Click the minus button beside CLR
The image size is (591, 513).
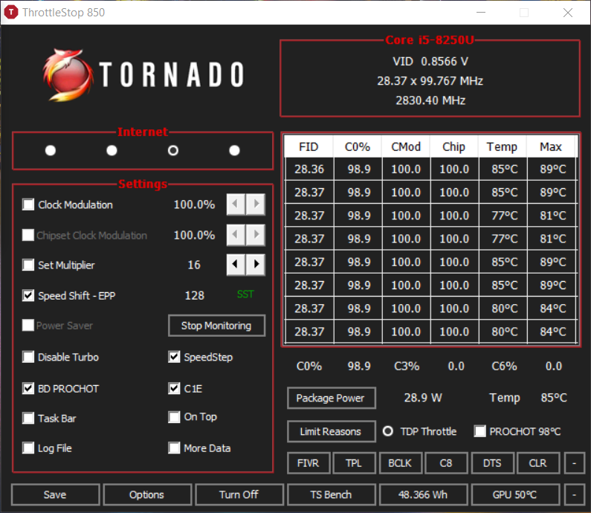(x=575, y=463)
